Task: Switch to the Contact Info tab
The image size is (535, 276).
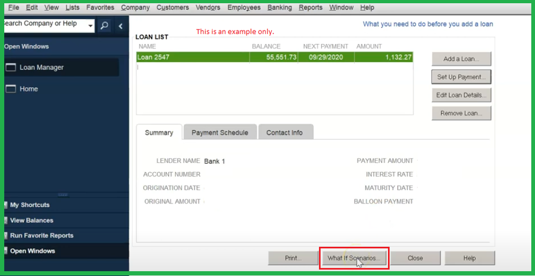Action: pos(285,132)
